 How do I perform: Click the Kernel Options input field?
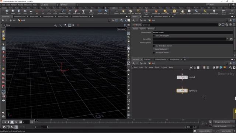point(193,43)
